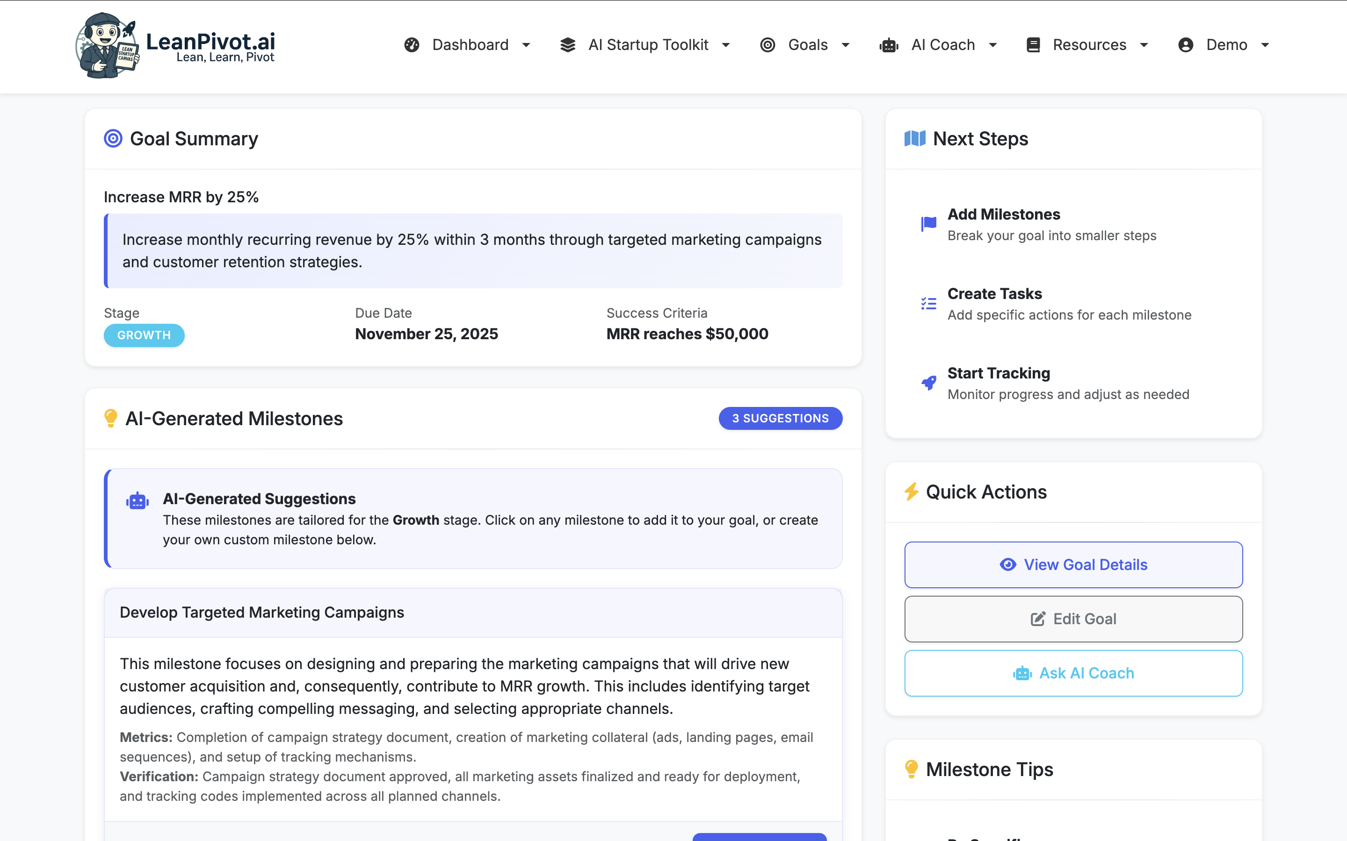This screenshot has height=841, width=1347.
Task: Click the target icon beside Goal Summary
Action: 113,138
